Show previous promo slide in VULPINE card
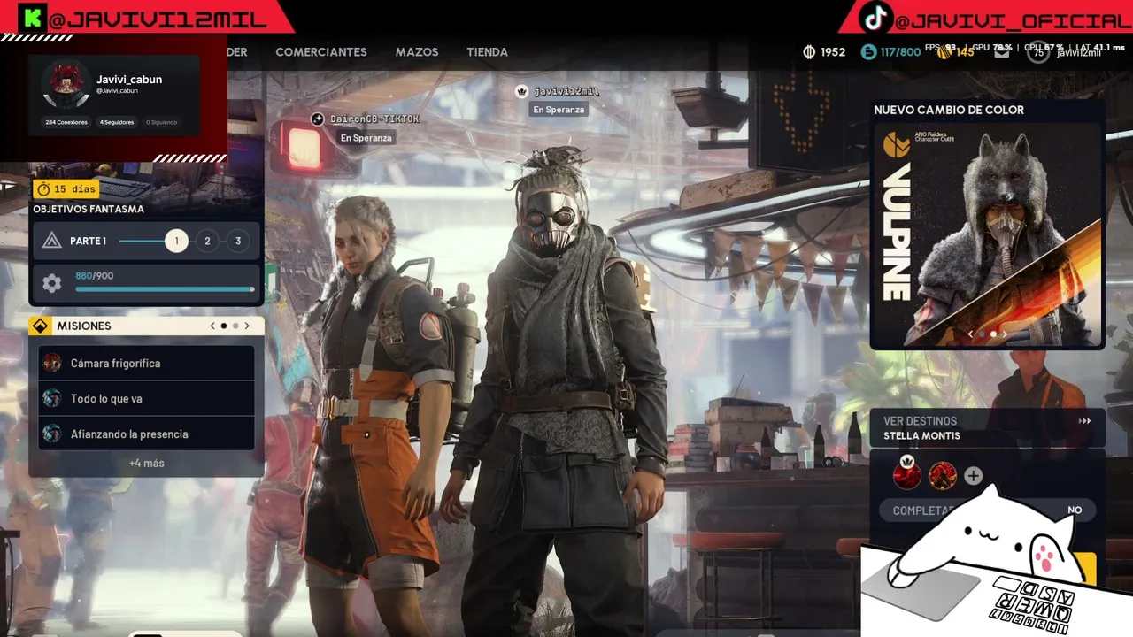The height and width of the screenshot is (637, 1133). [970, 334]
